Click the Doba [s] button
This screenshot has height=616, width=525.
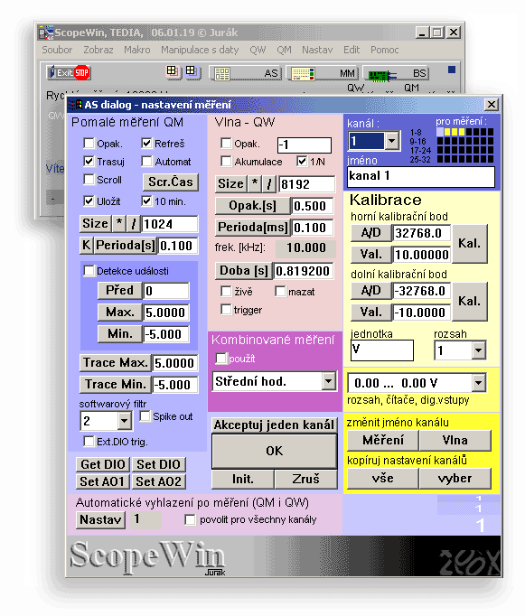pyautogui.click(x=243, y=270)
